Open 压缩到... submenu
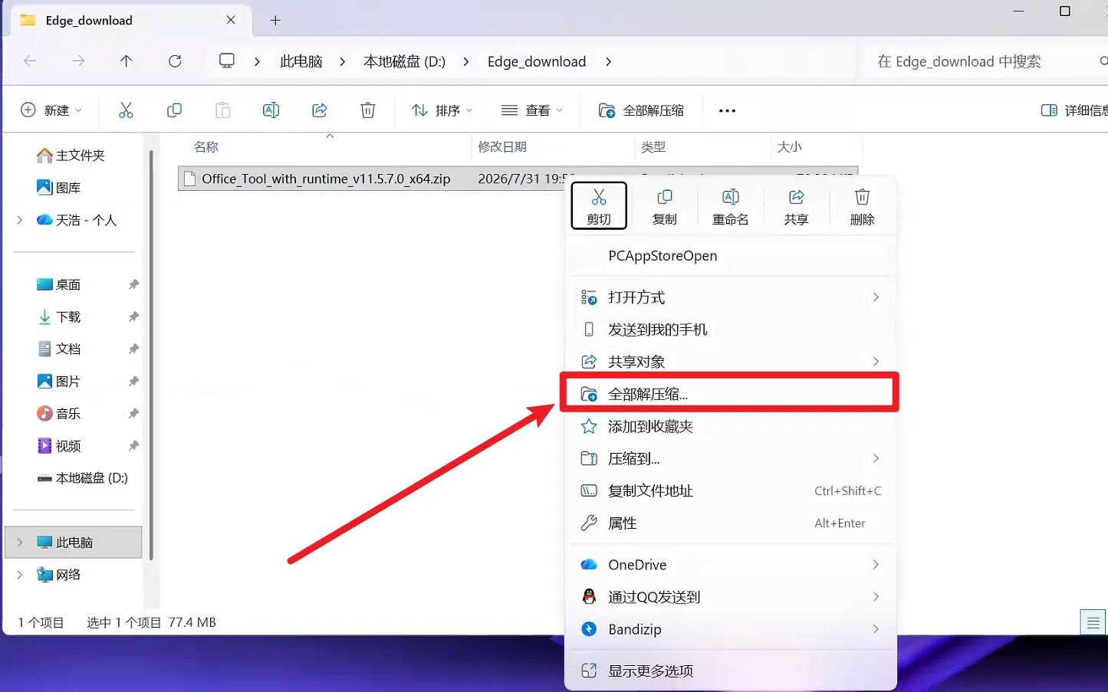The height and width of the screenshot is (692, 1108). click(731, 458)
